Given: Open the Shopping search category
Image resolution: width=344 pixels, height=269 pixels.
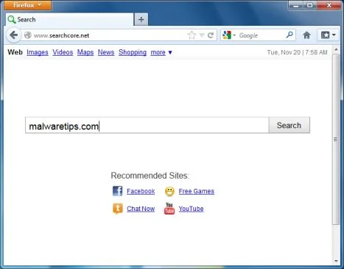Looking at the screenshot, I should pos(133,52).
